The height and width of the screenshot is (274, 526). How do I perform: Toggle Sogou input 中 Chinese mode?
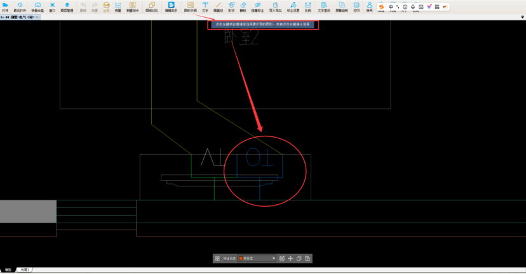[391, 6]
